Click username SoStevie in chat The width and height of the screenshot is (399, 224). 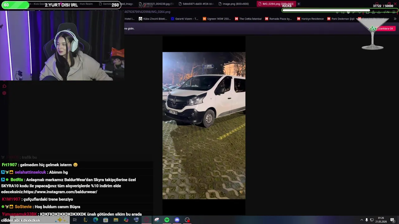23,207
